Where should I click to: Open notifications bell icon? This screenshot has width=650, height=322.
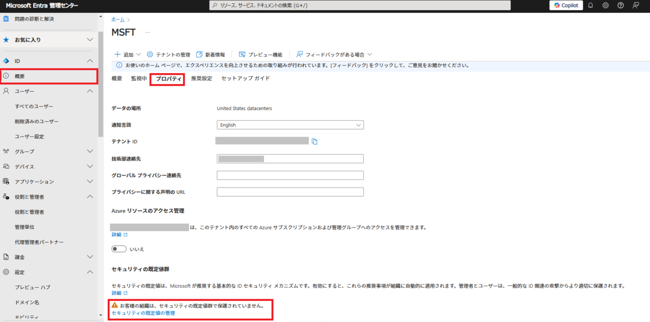point(590,5)
